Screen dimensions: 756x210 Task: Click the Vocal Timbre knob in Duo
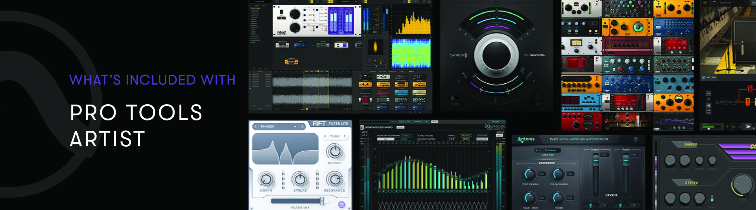click(x=530, y=197)
